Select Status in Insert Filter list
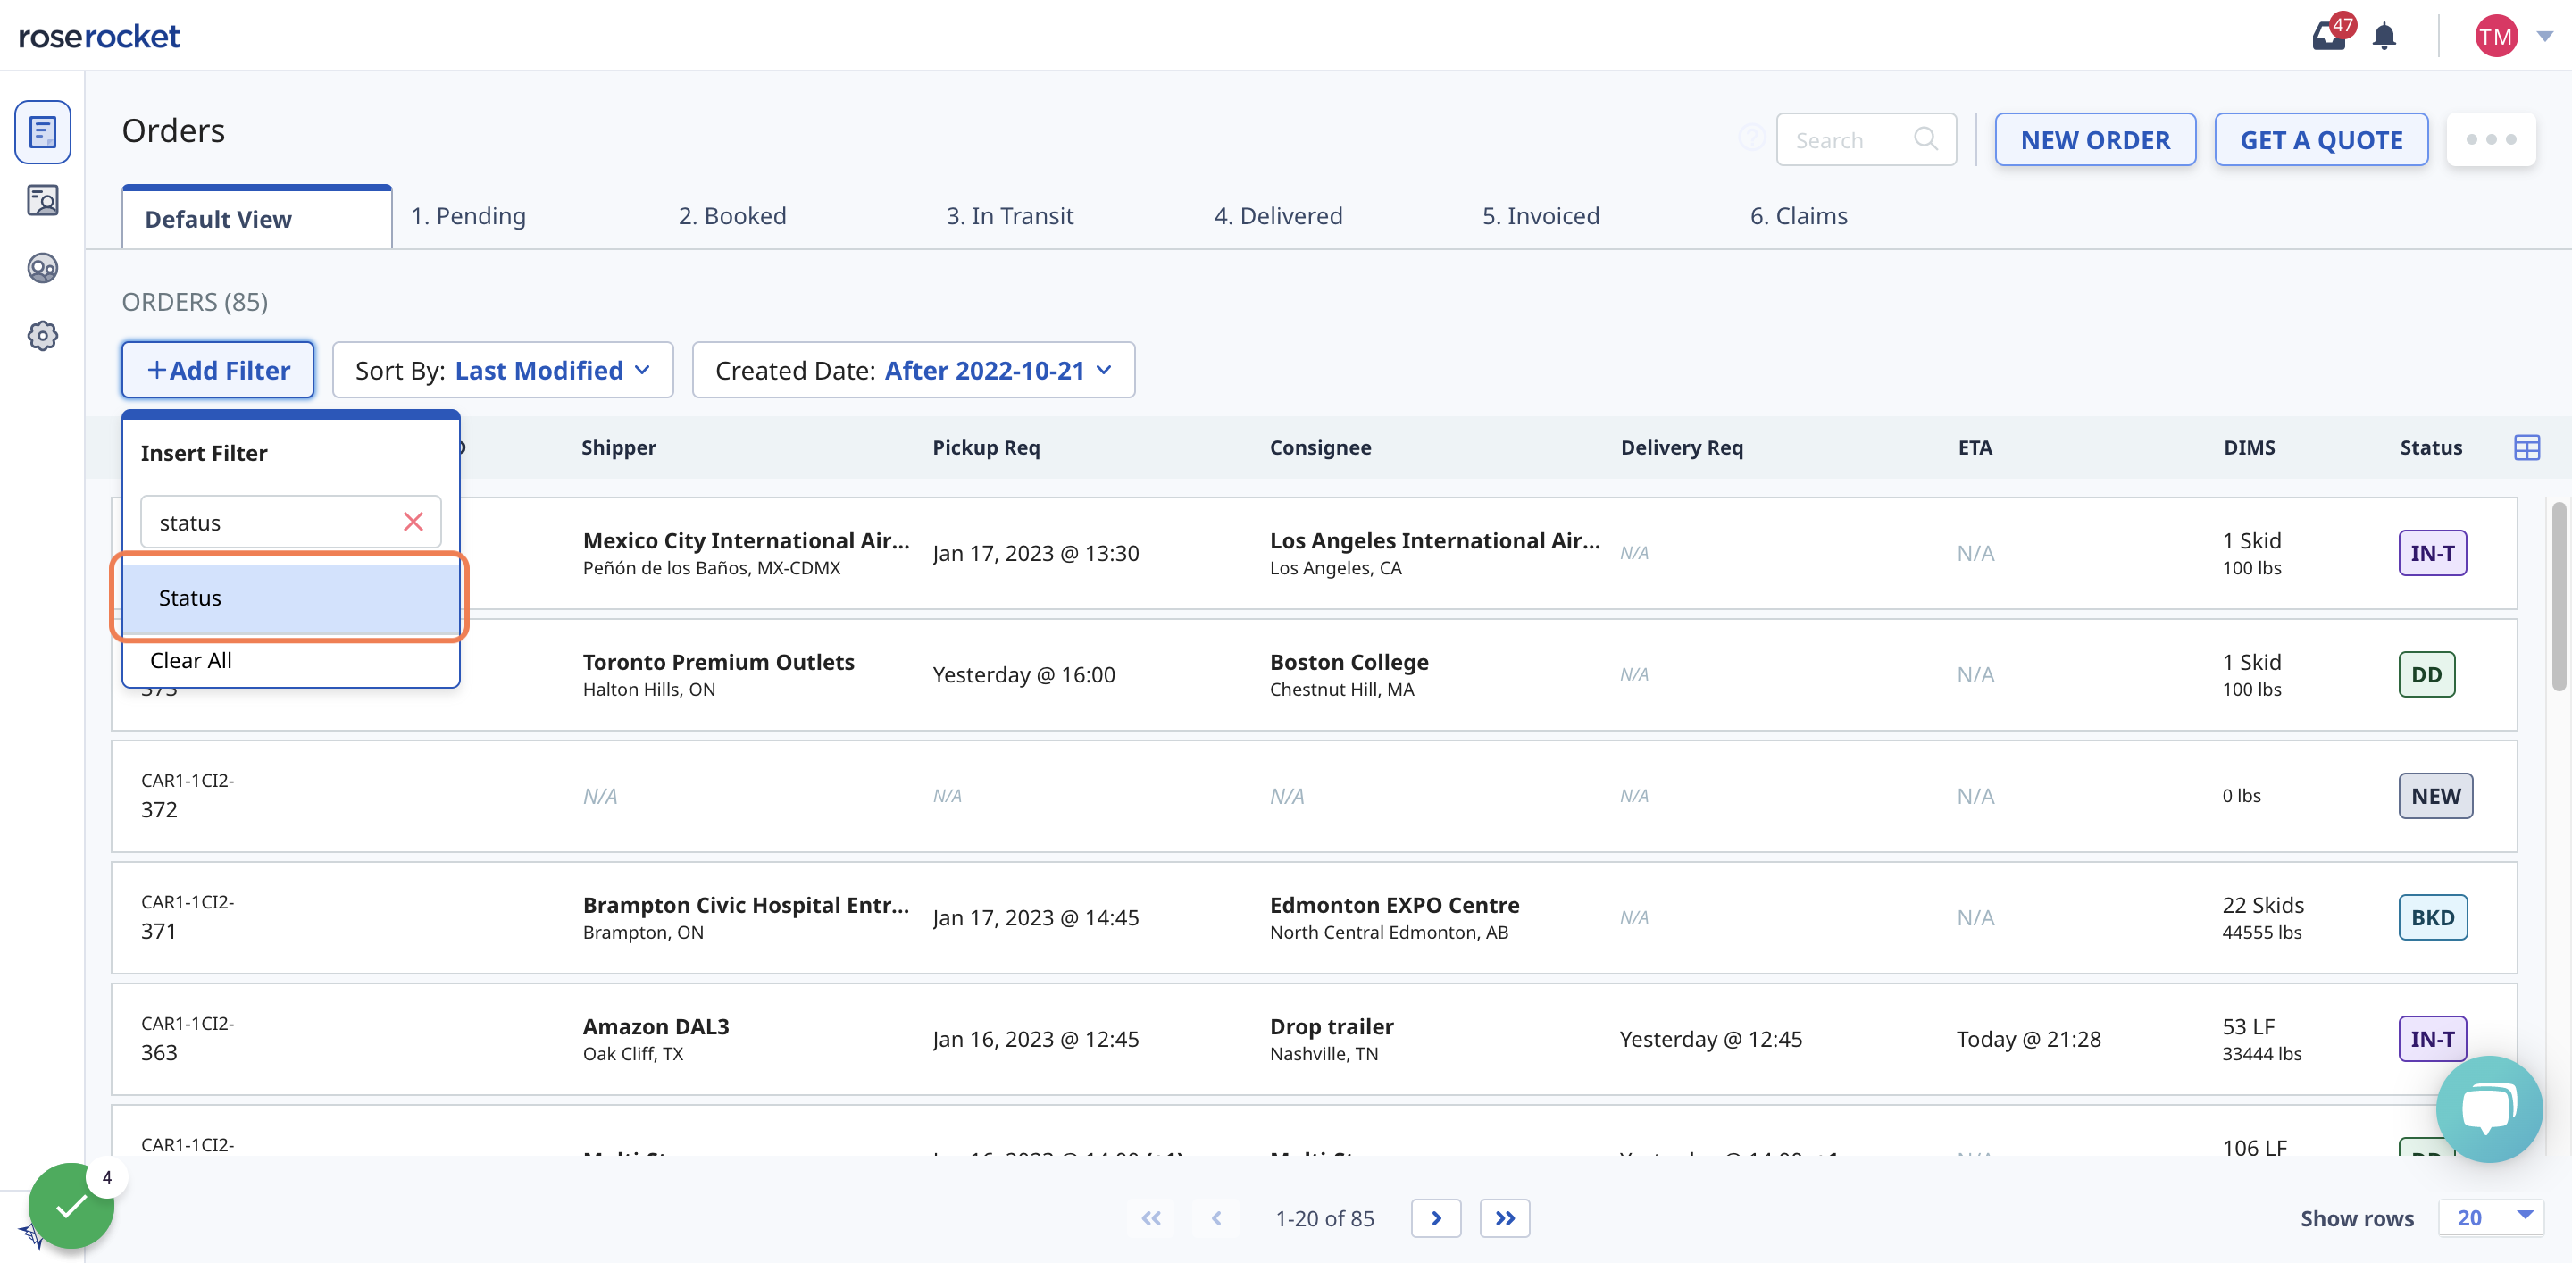The height and width of the screenshot is (1263, 2572). (289, 597)
